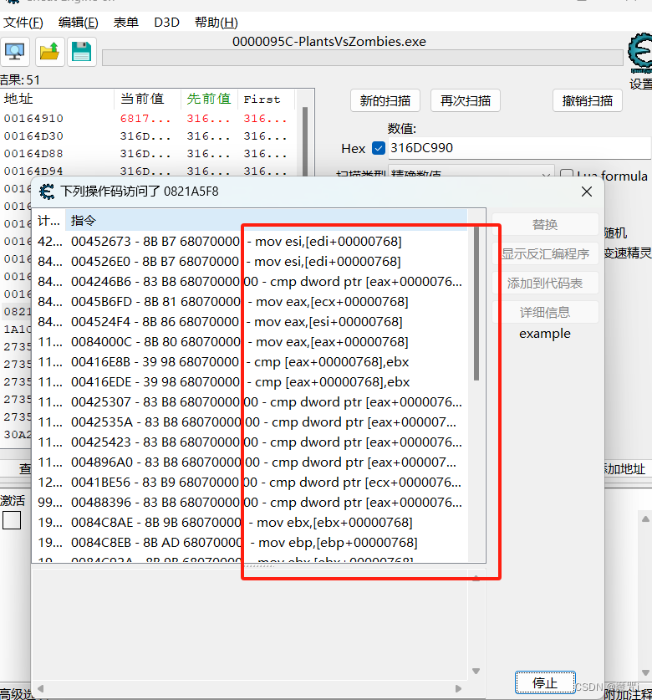
Task: Click 添加到代码表 add to code list
Action: pos(545,283)
